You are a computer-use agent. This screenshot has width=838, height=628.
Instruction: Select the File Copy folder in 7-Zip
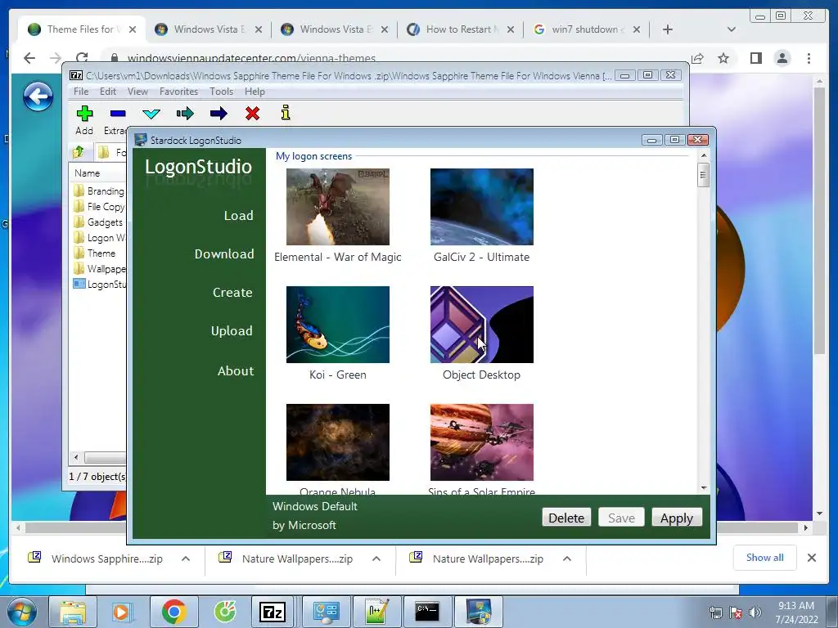tap(99, 206)
